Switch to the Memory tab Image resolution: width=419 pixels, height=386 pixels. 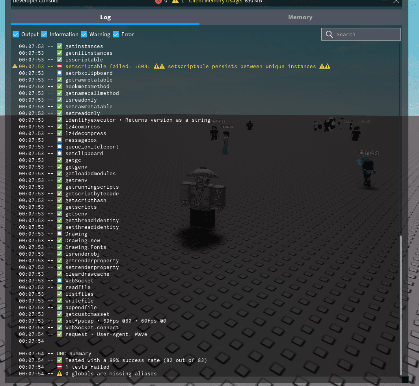tap(300, 17)
